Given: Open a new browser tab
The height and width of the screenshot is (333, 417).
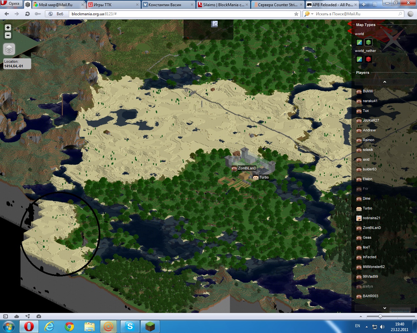Looking at the screenshot, I should (x=364, y=5).
